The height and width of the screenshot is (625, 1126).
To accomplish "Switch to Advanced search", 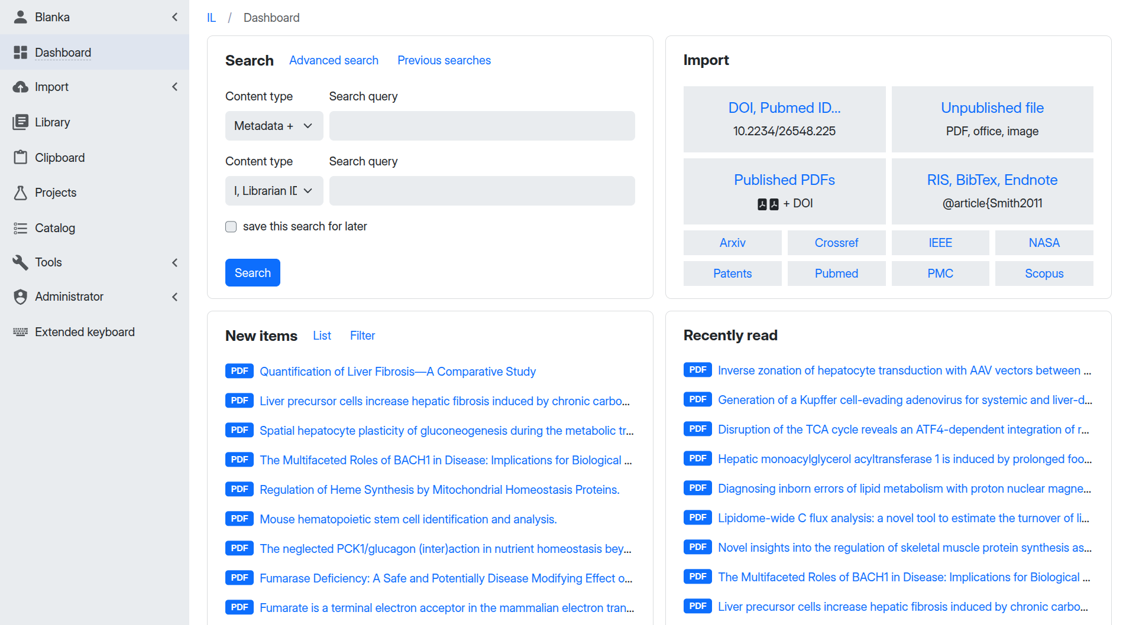I will pos(334,60).
